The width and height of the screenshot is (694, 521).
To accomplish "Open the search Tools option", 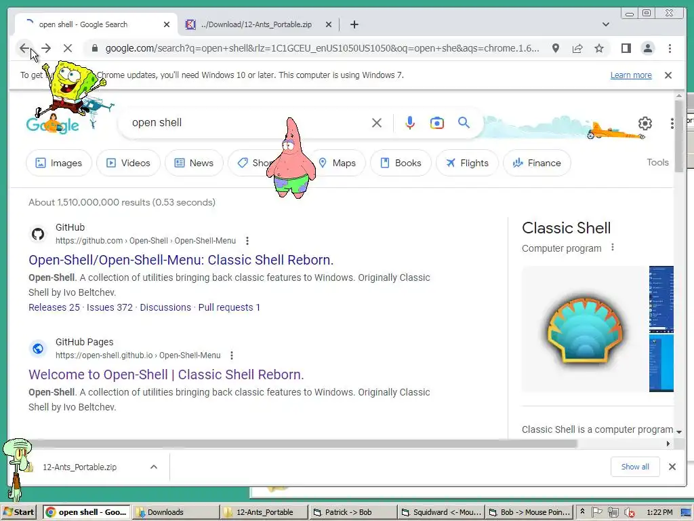I will (657, 162).
